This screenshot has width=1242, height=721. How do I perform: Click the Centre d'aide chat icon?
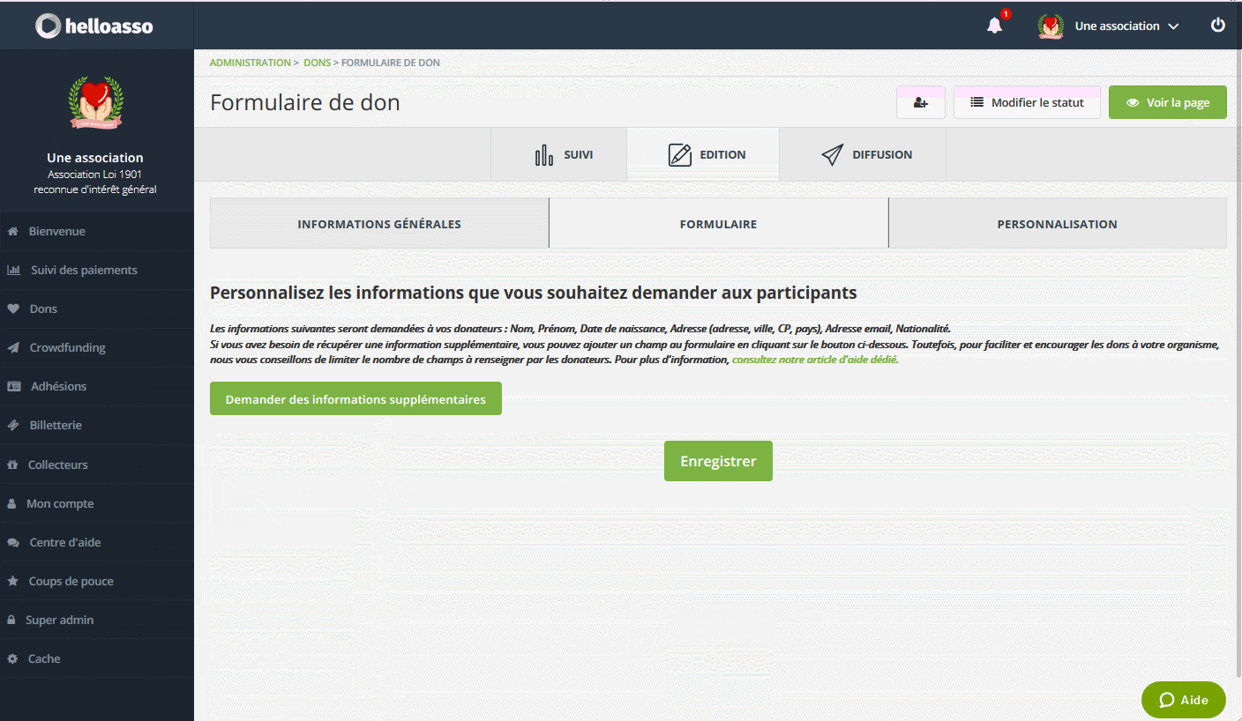point(13,542)
